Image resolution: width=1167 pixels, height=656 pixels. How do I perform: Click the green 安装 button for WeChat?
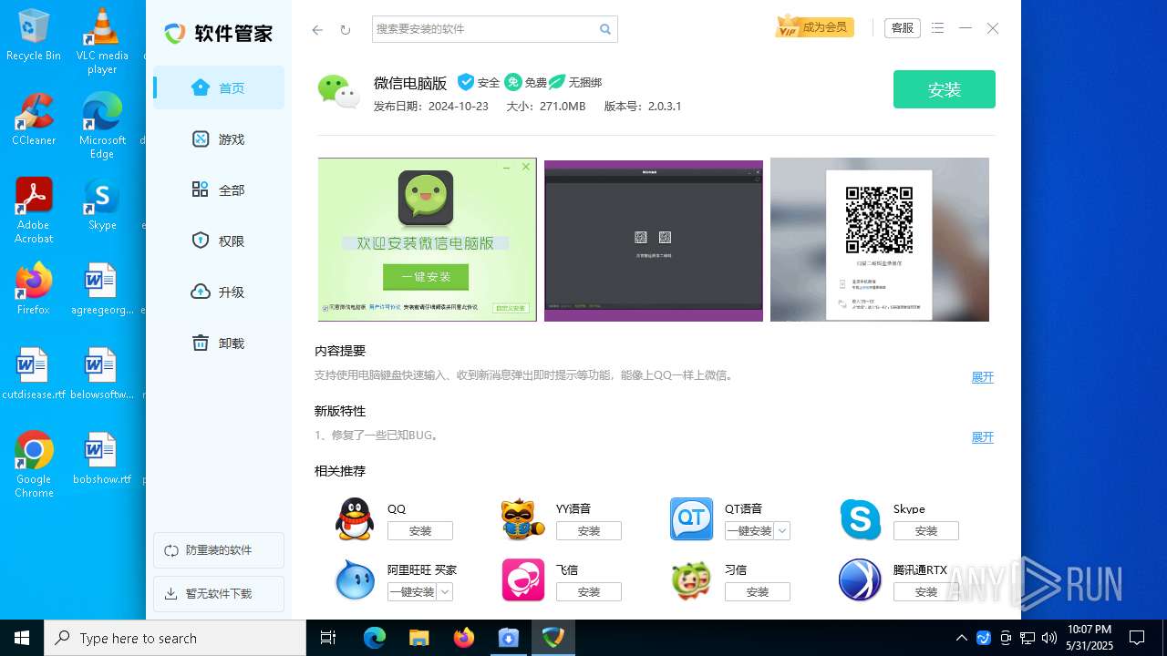point(945,89)
